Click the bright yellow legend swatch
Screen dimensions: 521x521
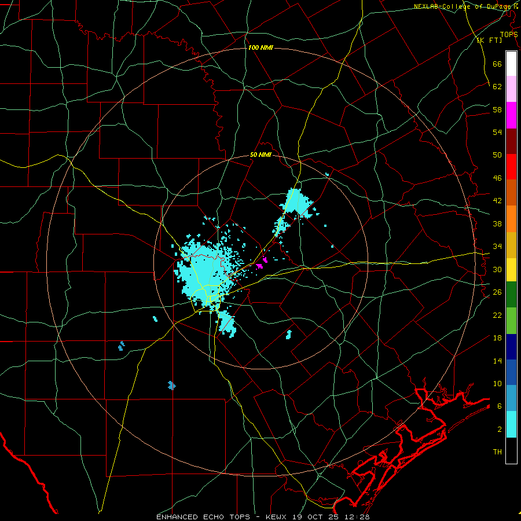tap(511, 270)
